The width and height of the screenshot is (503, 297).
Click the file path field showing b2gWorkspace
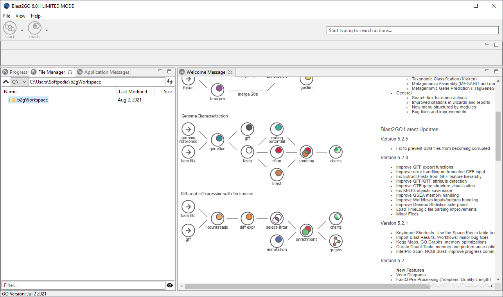point(97,82)
